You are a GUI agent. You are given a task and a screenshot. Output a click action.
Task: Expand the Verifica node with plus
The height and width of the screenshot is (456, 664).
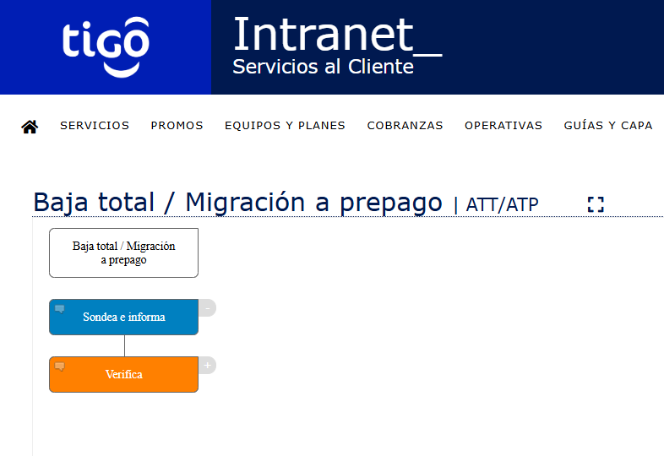tap(208, 365)
